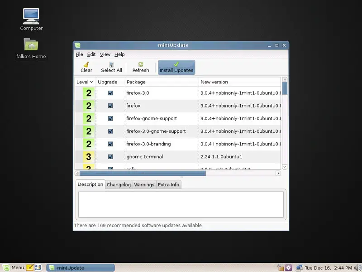Image resolution: width=362 pixels, height=272 pixels.
Task: Click the status text about 169 recommended updates
Action: click(x=138, y=225)
